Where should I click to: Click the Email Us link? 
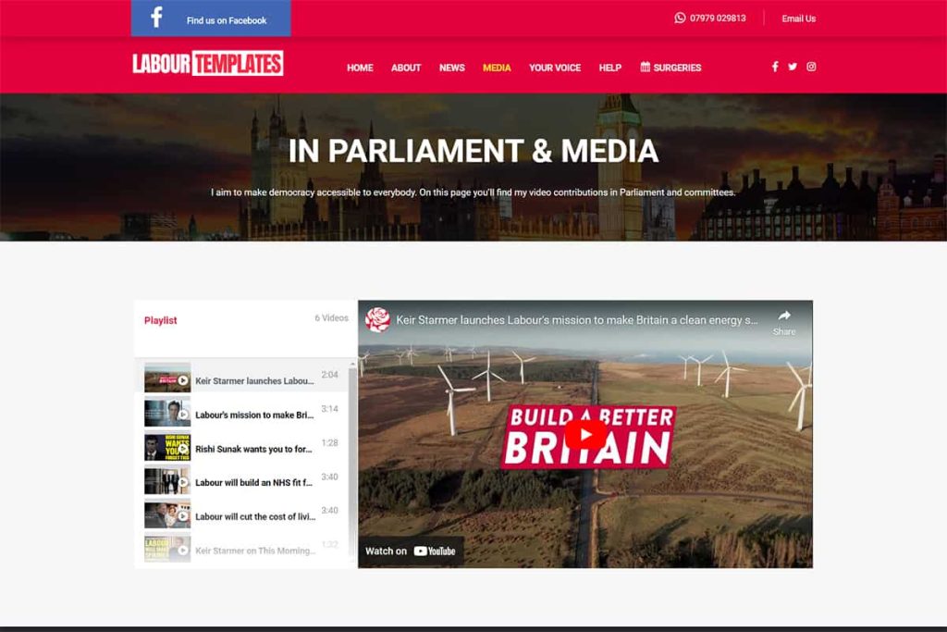(797, 18)
